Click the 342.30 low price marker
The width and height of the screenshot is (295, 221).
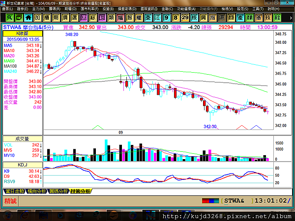(210, 127)
